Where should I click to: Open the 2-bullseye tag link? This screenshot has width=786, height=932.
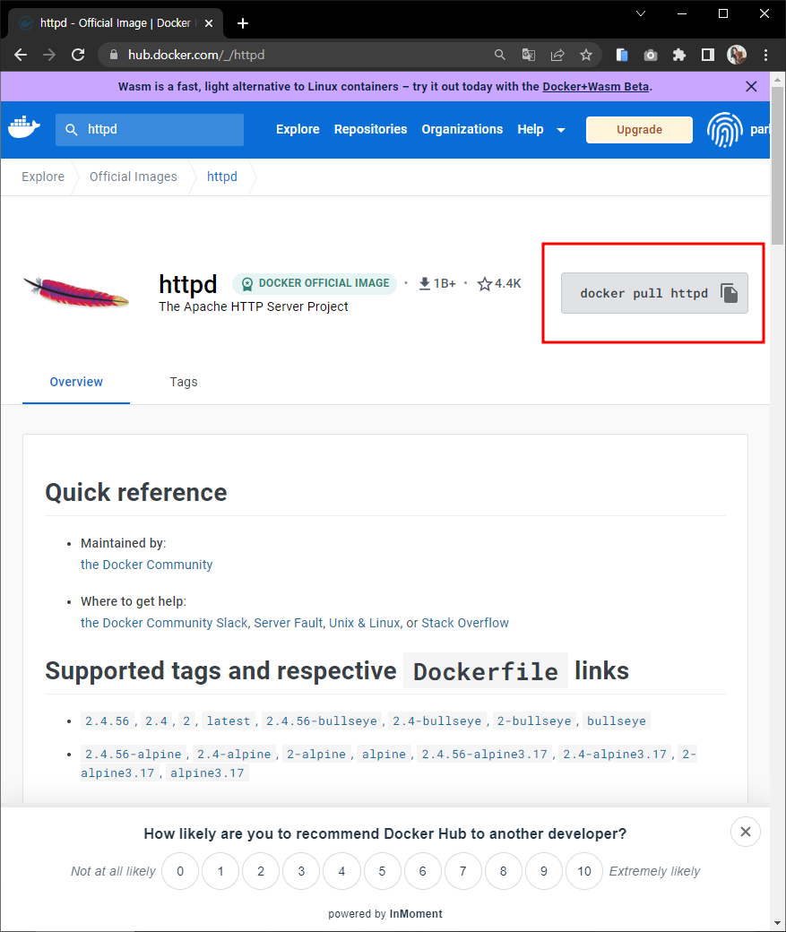point(534,721)
